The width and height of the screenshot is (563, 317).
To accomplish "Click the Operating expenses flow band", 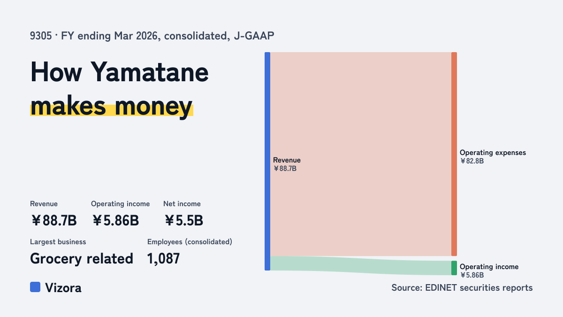I will click(x=361, y=154).
